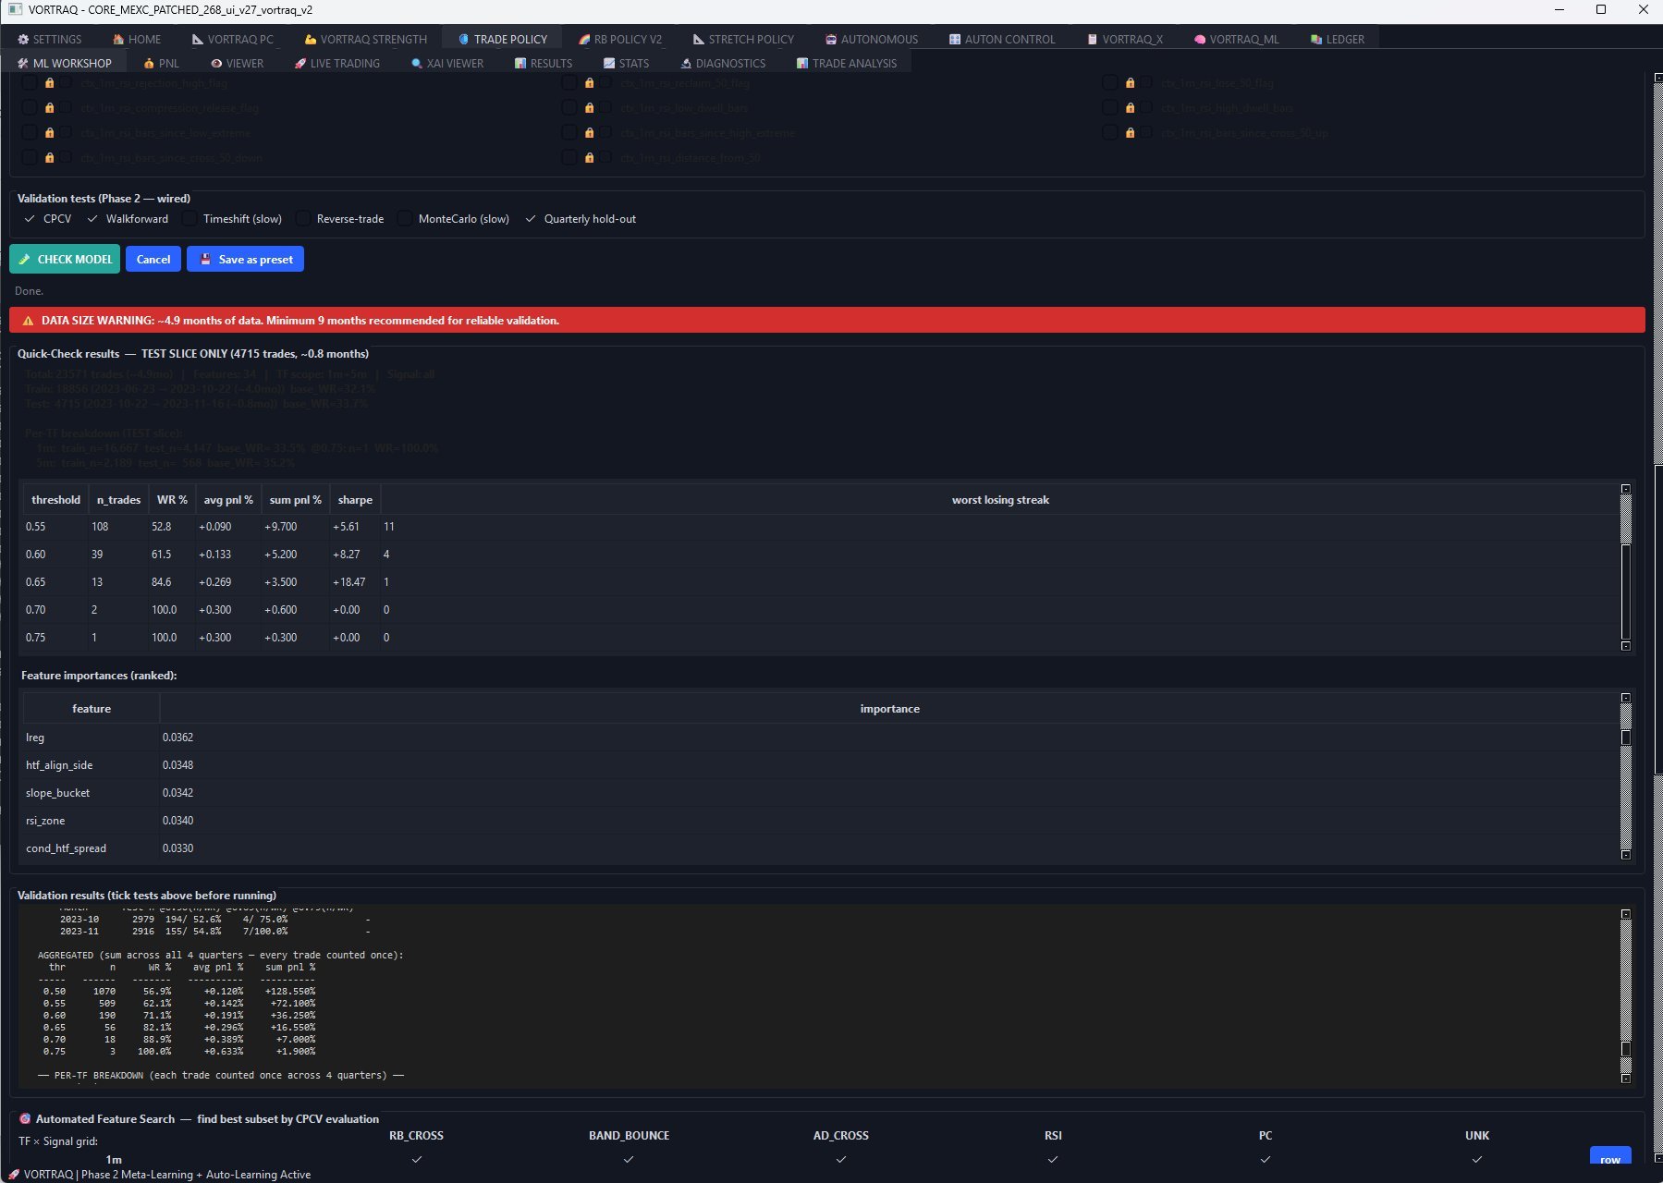Click the red DATA SIZE WARNING banner
The width and height of the screenshot is (1663, 1183).
(x=826, y=321)
